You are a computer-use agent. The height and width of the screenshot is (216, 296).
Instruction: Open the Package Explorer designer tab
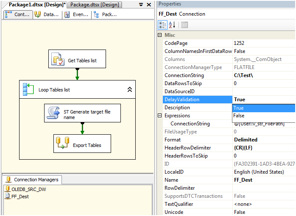tap(106, 14)
